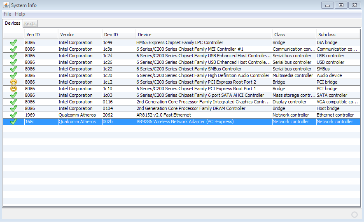Click checkmark icon in SMBus Controller row
Image resolution: width=364 pixels, height=222 pixels.
[x=14, y=69]
